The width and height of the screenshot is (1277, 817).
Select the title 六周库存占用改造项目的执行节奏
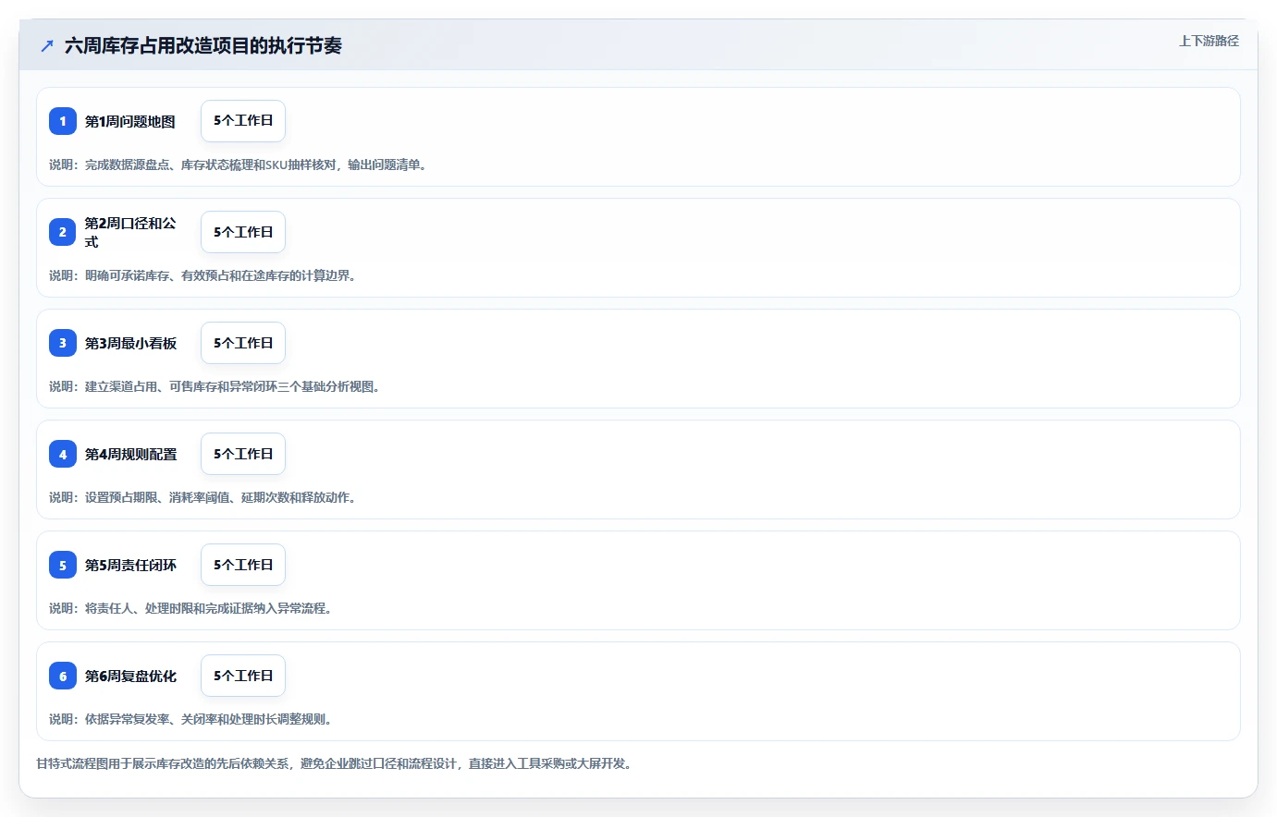(x=203, y=45)
